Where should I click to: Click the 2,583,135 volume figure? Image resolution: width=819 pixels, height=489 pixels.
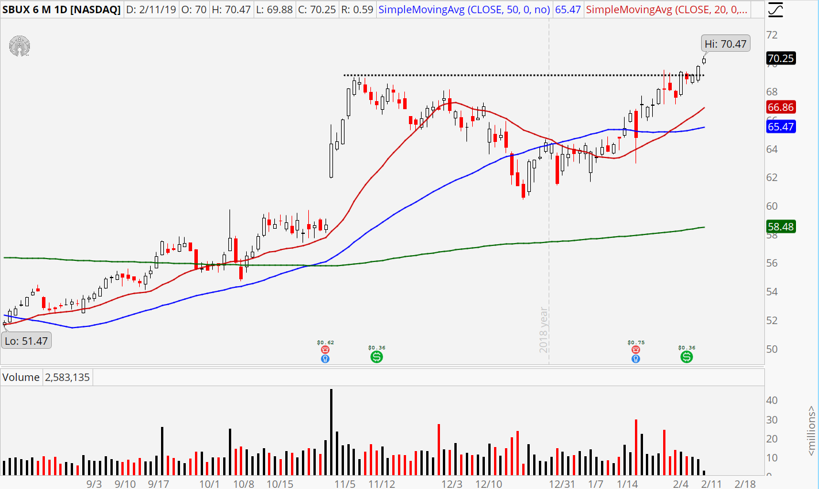coord(67,378)
